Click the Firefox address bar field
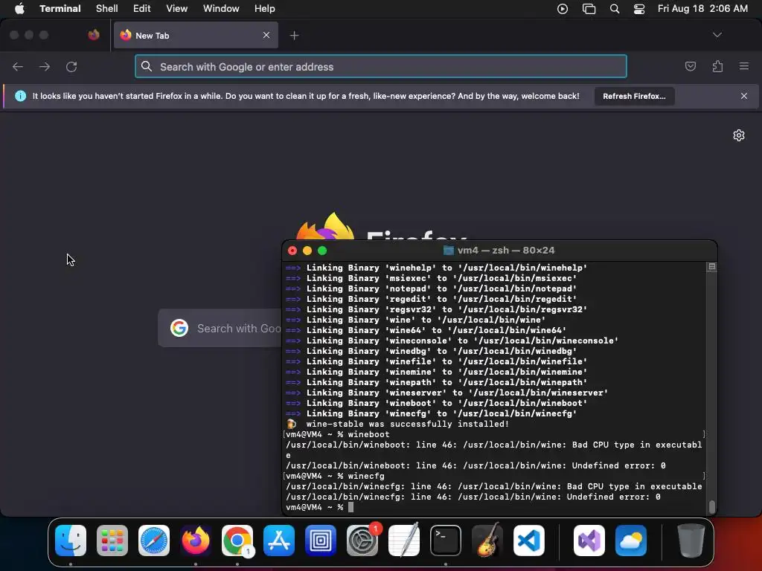This screenshot has height=571, width=762. coord(381,66)
